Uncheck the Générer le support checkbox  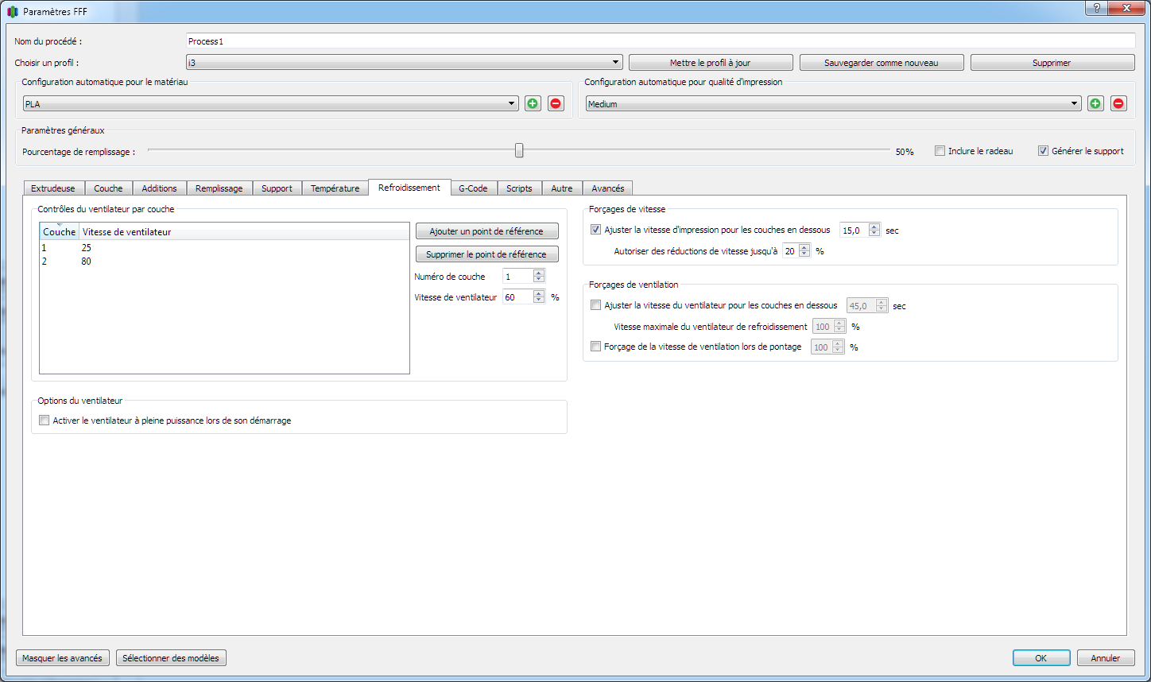1043,151
